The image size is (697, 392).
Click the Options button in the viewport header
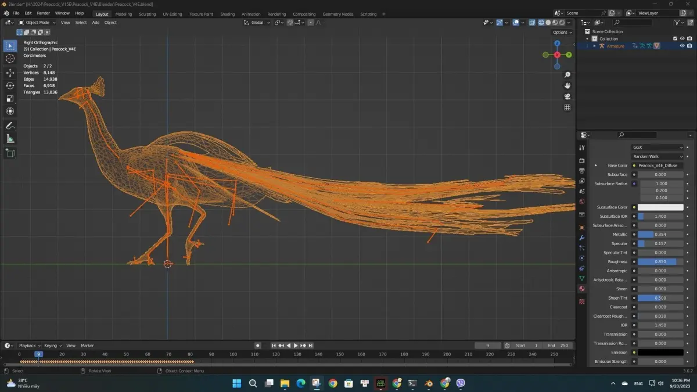click(x=561, y=33)
